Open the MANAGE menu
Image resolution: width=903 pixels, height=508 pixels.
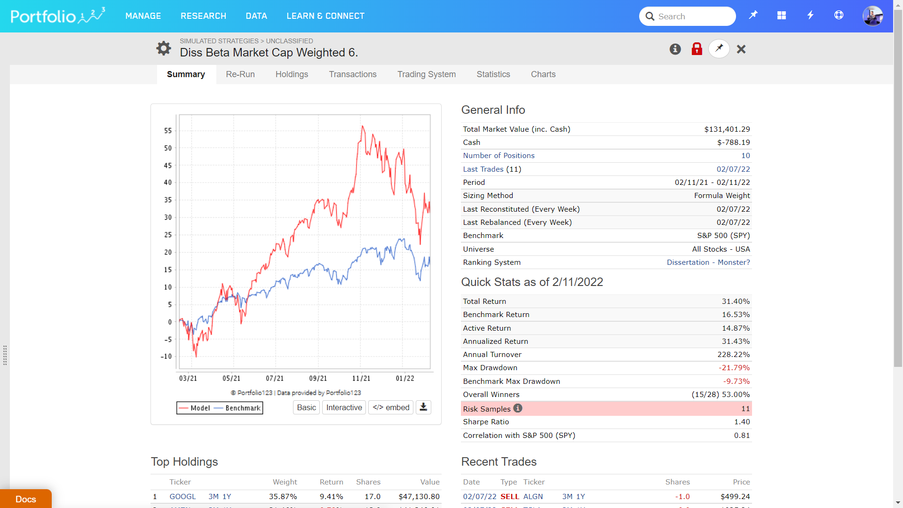pyautogui.click(x=143, y=16)
